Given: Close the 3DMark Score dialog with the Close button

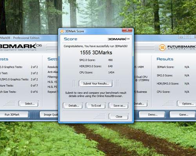Looking at the screenshot, I should tap(119, 117).
